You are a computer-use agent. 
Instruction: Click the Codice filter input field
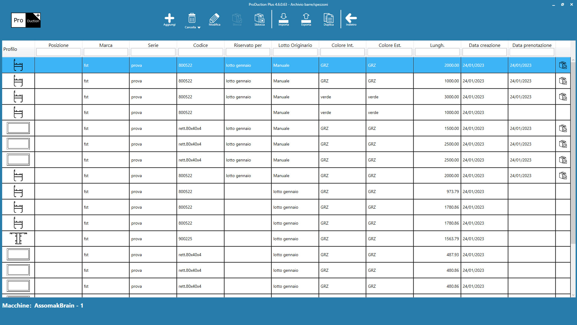[x=200, y=52]
